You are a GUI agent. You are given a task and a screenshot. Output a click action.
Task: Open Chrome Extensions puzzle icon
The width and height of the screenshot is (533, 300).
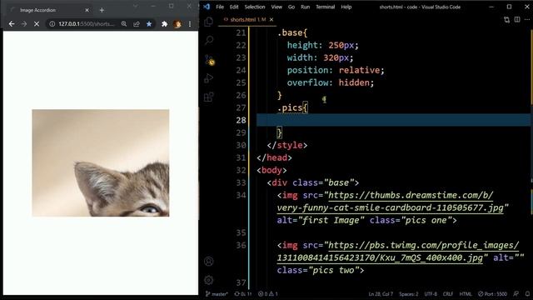click(x=165, y=24)
